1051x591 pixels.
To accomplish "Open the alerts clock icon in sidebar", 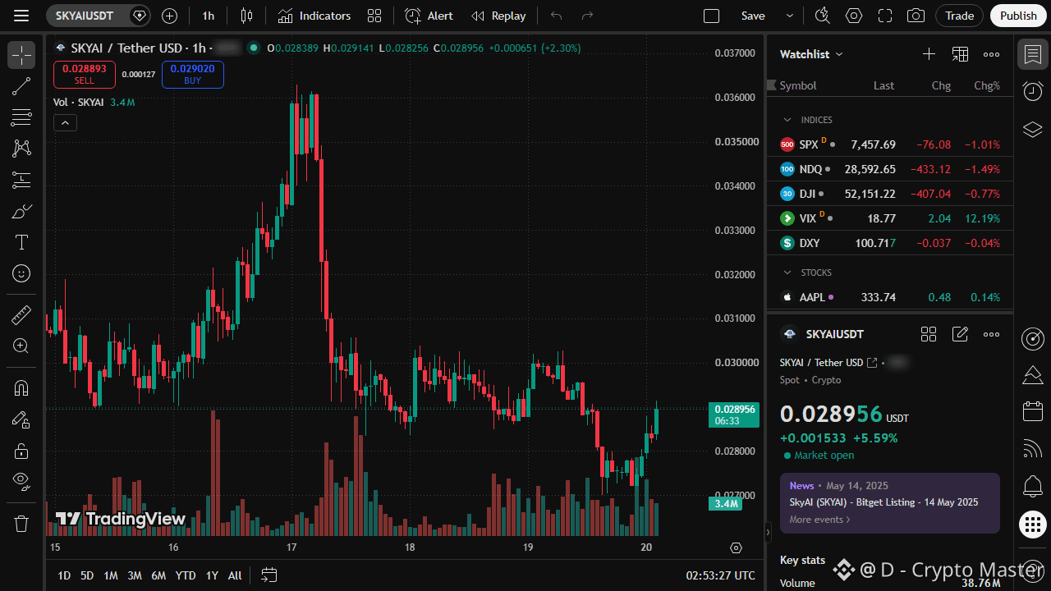I will (1033, 91).
